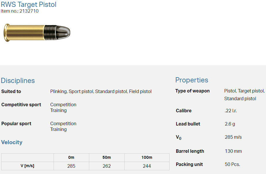Click the 0m column header
Image resolution: width=266 pixels, height=174 pixels.
71,157
